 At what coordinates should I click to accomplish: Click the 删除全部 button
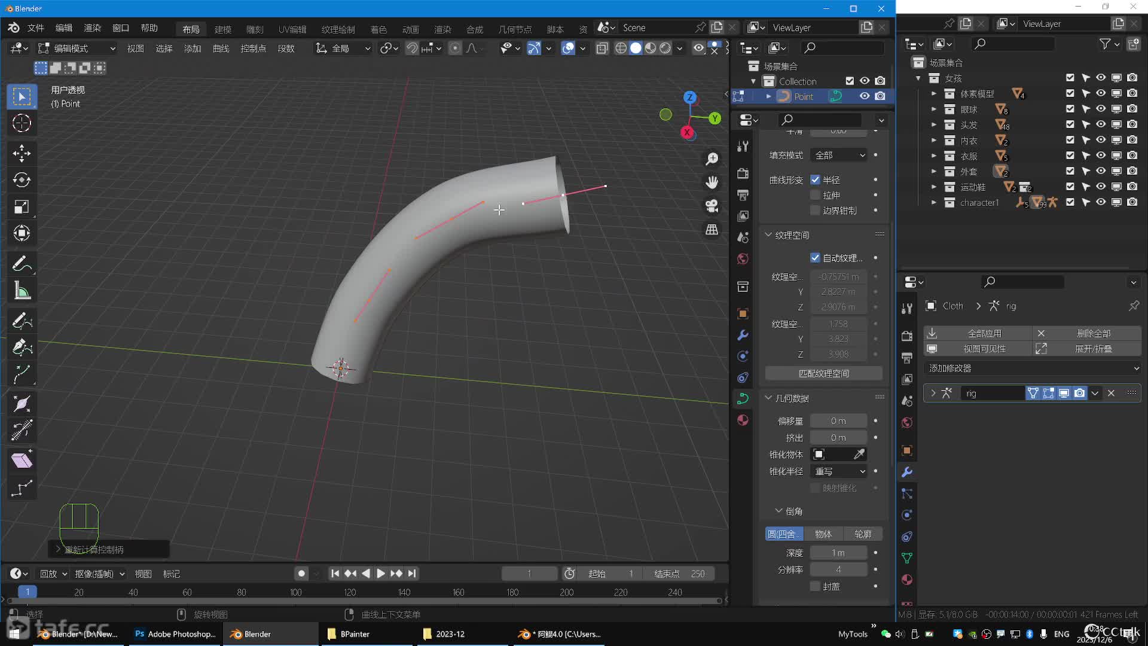1087,333
